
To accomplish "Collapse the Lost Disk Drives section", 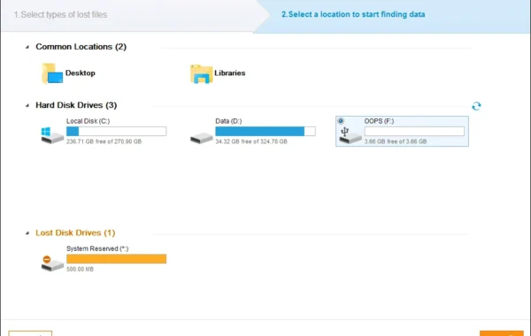I will click(x=27, y=233).
